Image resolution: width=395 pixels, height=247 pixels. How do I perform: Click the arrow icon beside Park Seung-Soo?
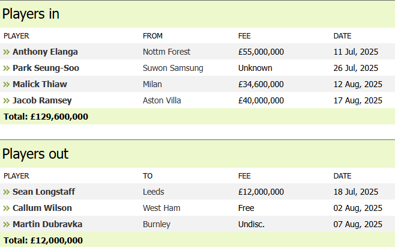coord(7,68)
